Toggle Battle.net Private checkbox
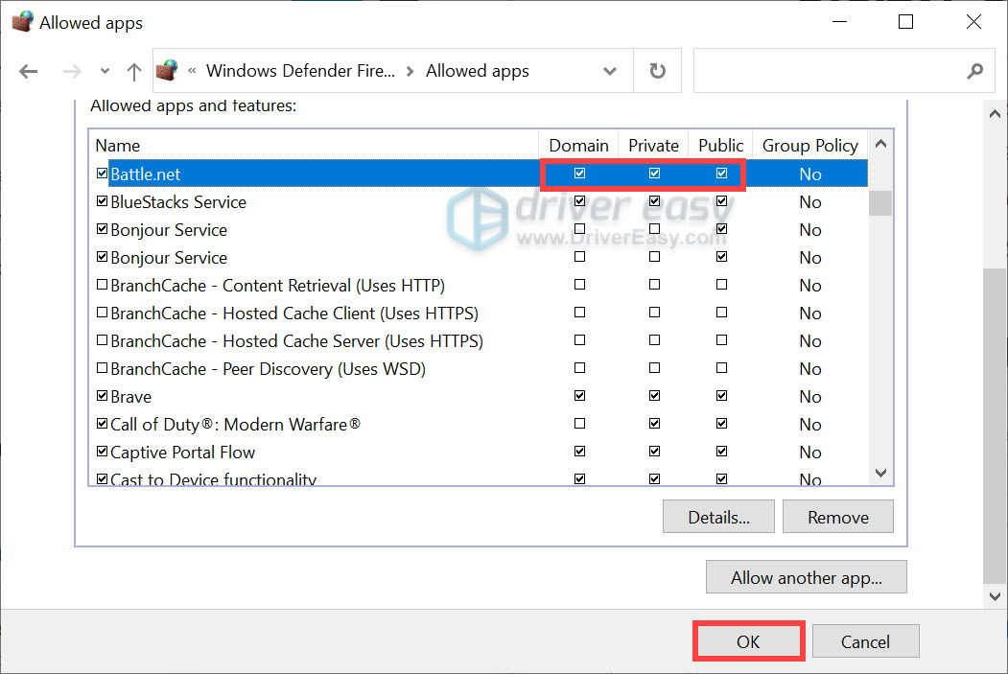Viewport: 1008px width, 674px height. click(x=654, y=173)
